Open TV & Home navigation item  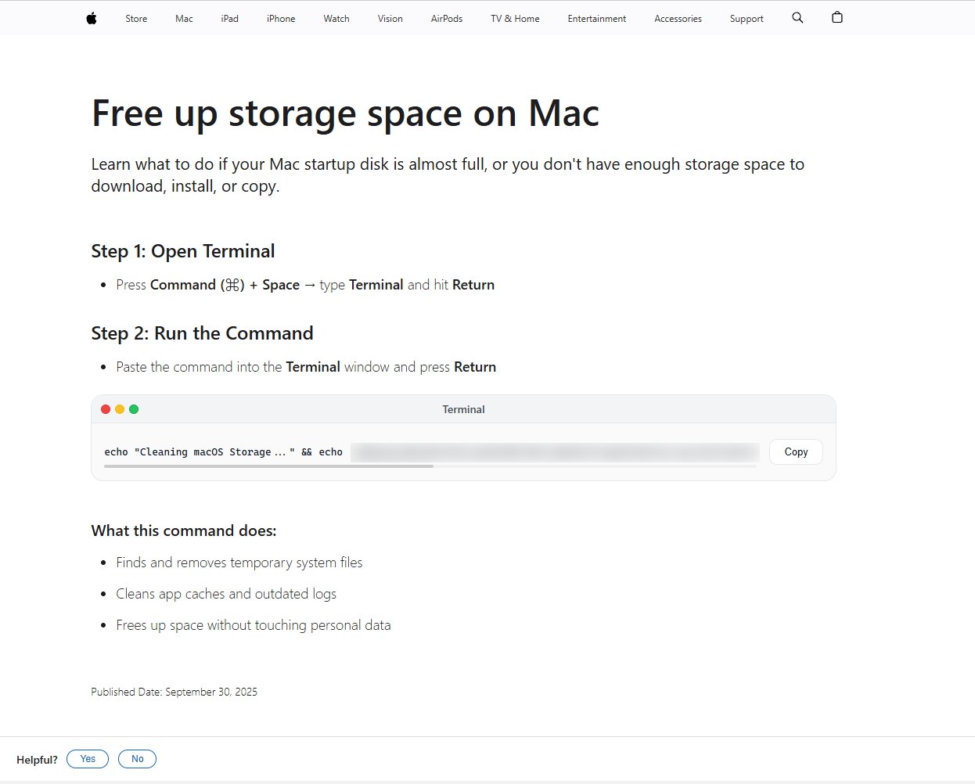pos(515,19)
